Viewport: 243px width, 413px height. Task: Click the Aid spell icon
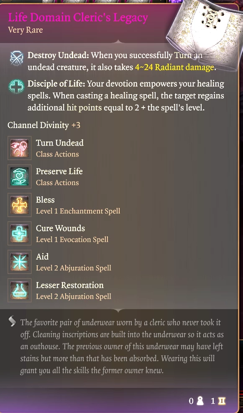pyautogui.click(x=20, y=262)
